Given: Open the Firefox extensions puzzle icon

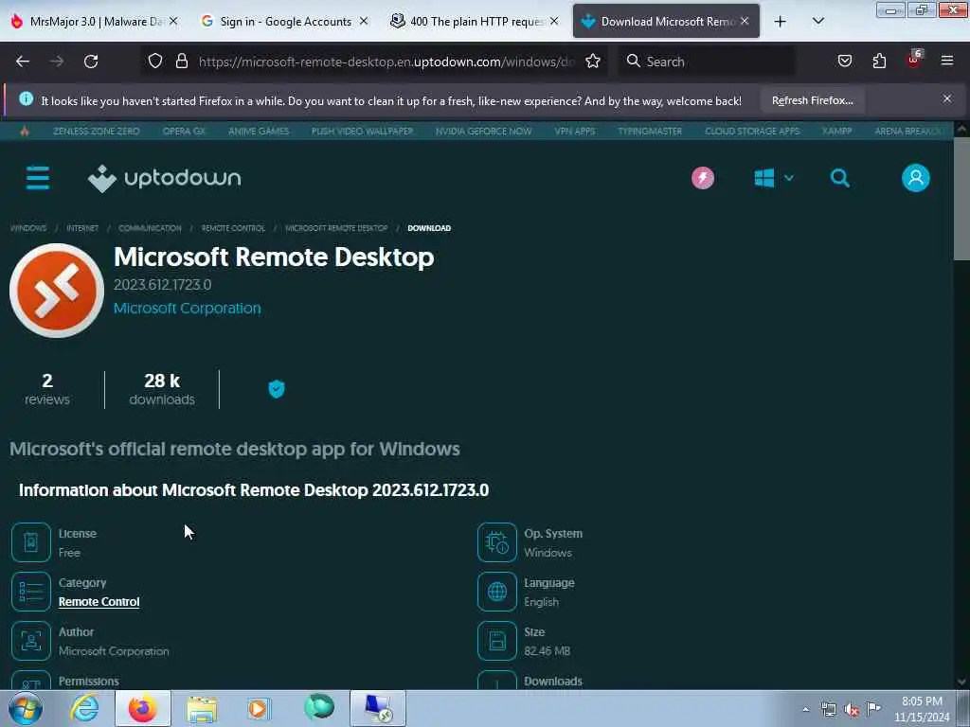Looking at the screenshot, I should click(879, 62).
